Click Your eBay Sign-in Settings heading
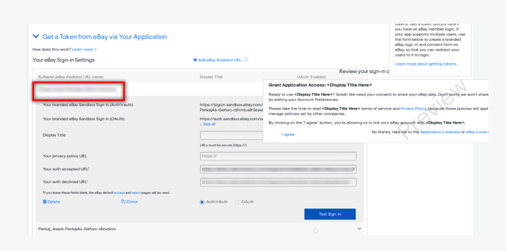 64,60
